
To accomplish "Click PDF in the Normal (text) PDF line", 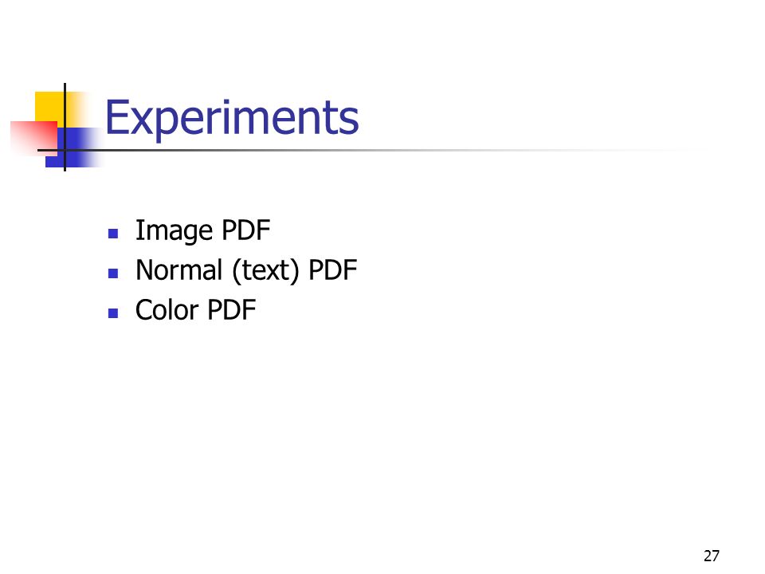I will point(333,270).
